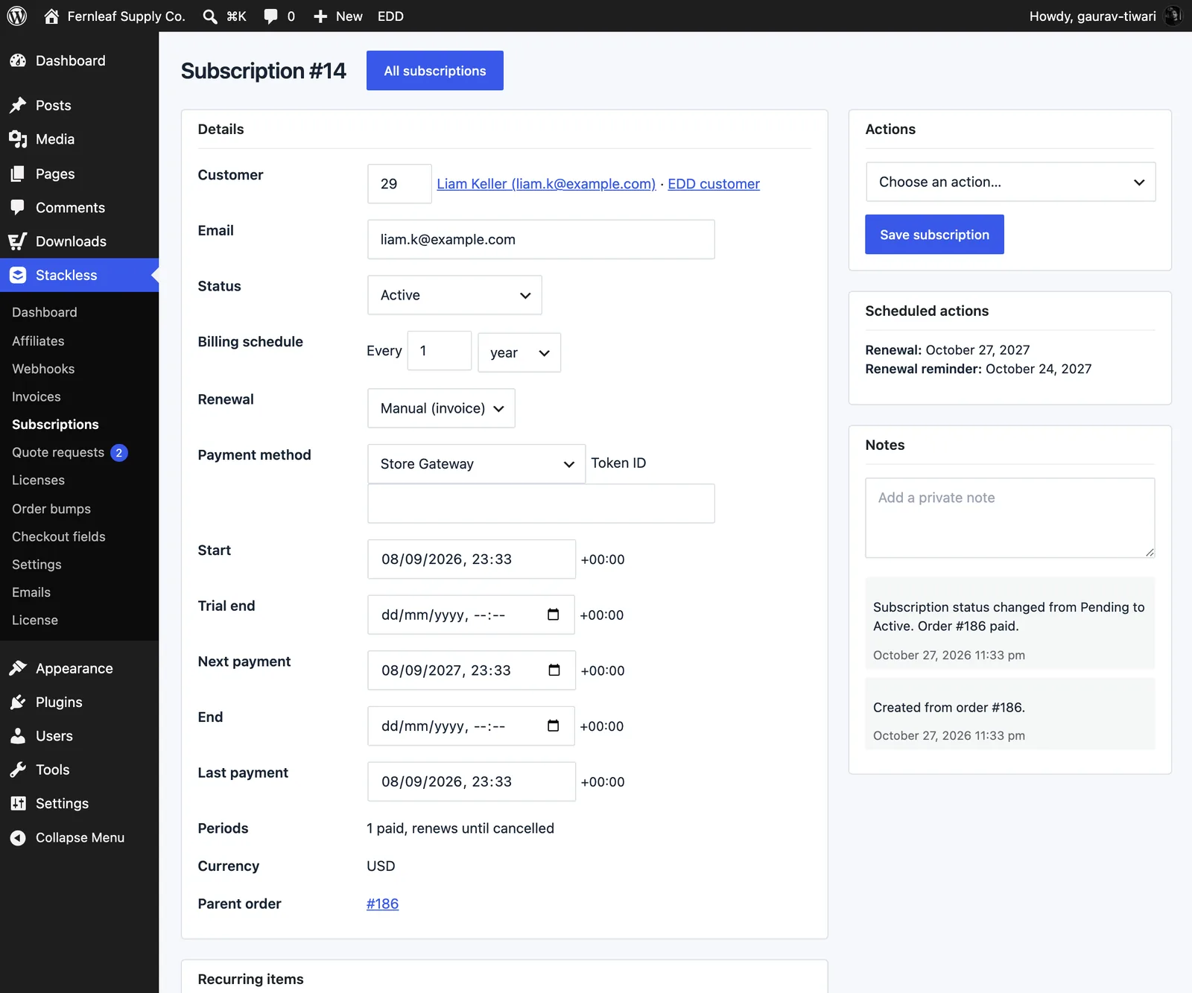
Task: Go to Webhooks submenu item
Action: tap(43, 369)
